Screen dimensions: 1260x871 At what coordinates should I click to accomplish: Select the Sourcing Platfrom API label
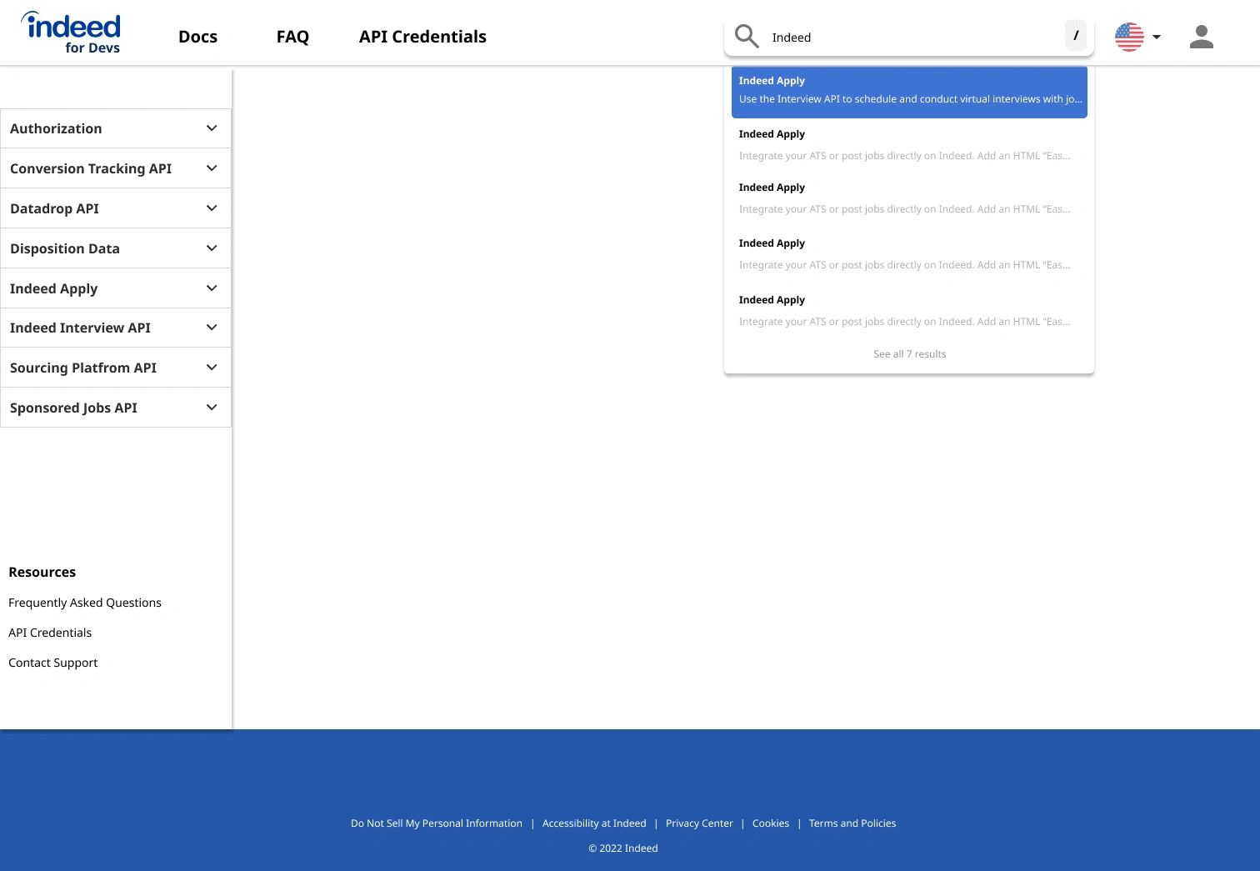click(x=83, y=368)
